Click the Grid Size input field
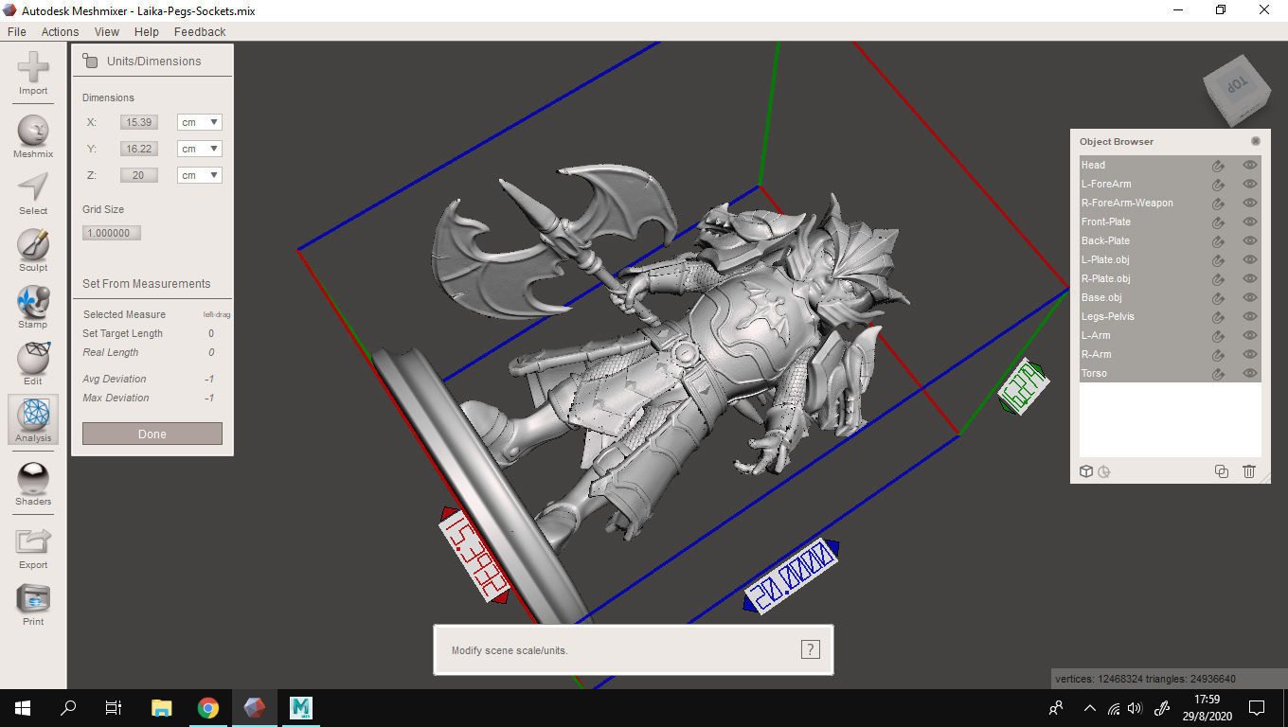1288x727 pixels. [x=112, y=233]
